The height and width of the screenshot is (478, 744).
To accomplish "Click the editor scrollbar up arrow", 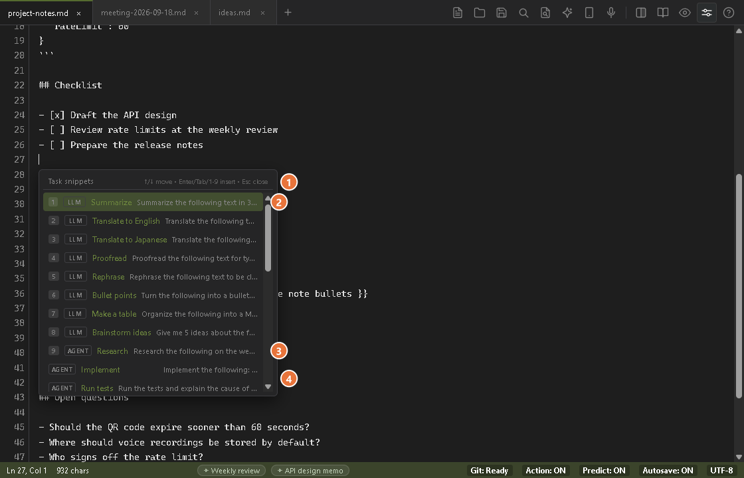I will (x=738, y=31).
